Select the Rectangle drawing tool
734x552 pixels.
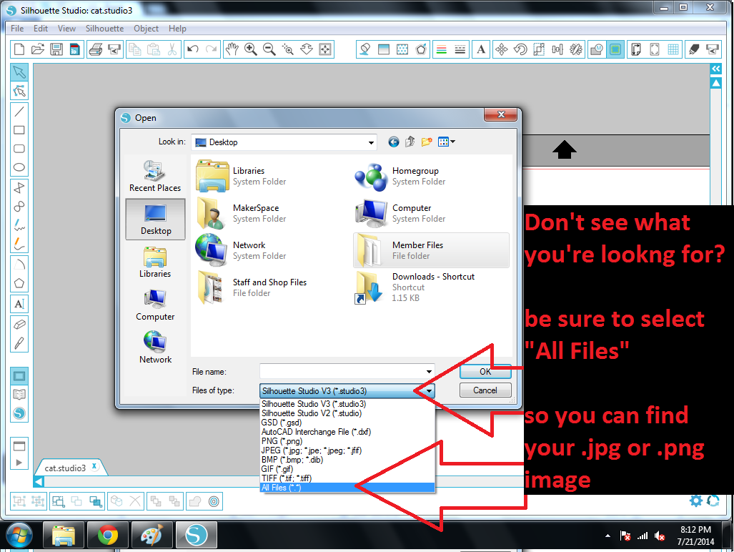[19, 130]
